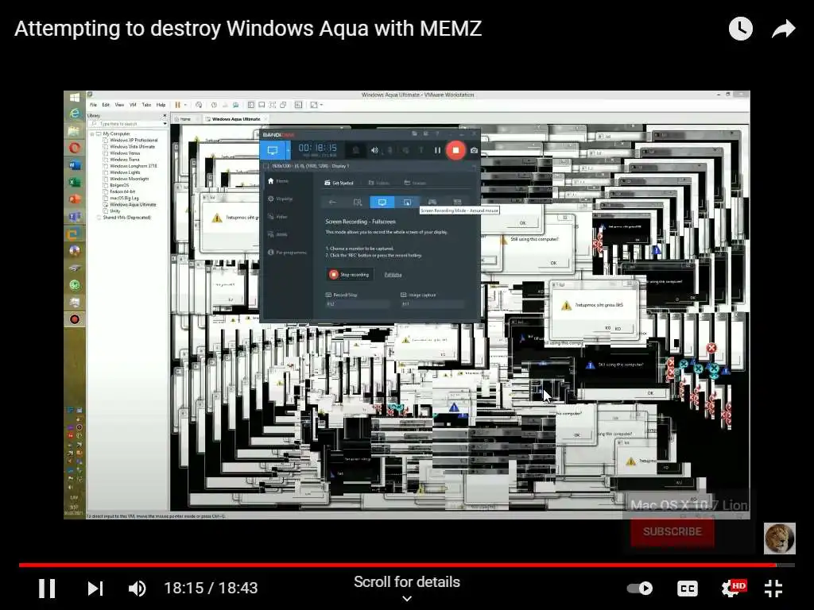The image size is (814, 610).
Task: Click Bandicam's speaker sound icon
Action: [374, 150]
